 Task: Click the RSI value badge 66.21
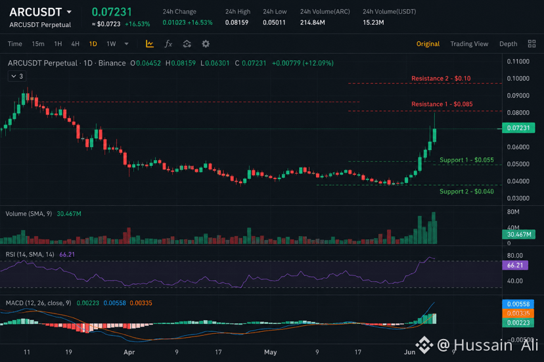[515, 266]
